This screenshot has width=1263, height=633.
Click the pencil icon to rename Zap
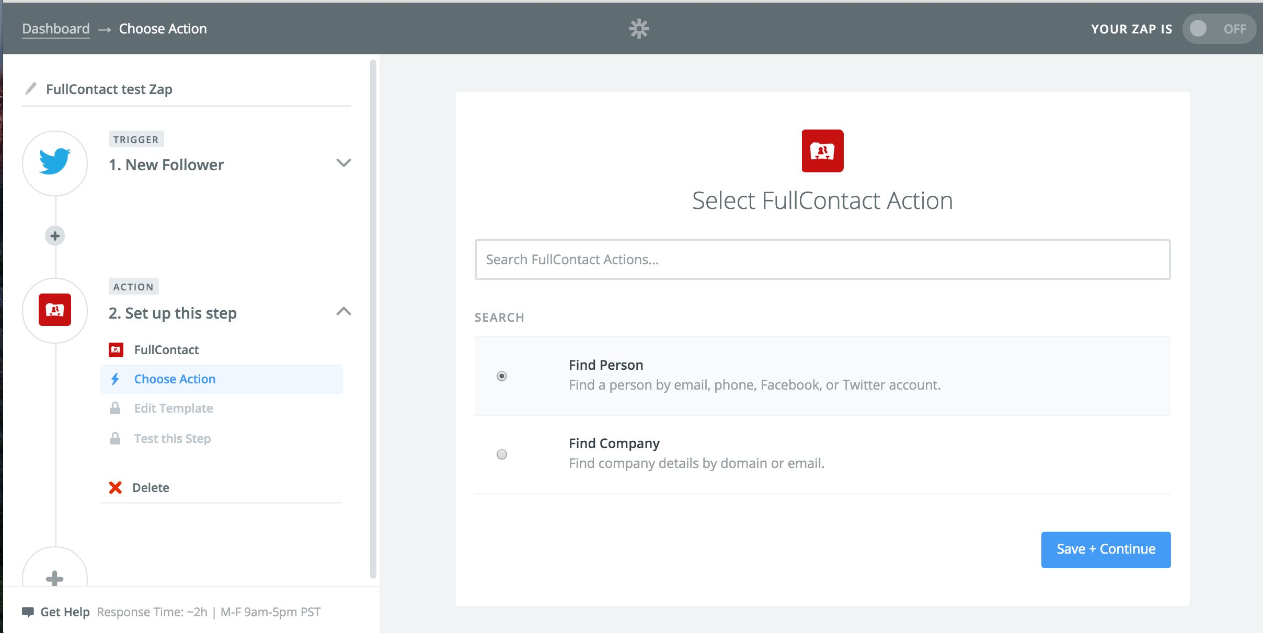point(31,89)
